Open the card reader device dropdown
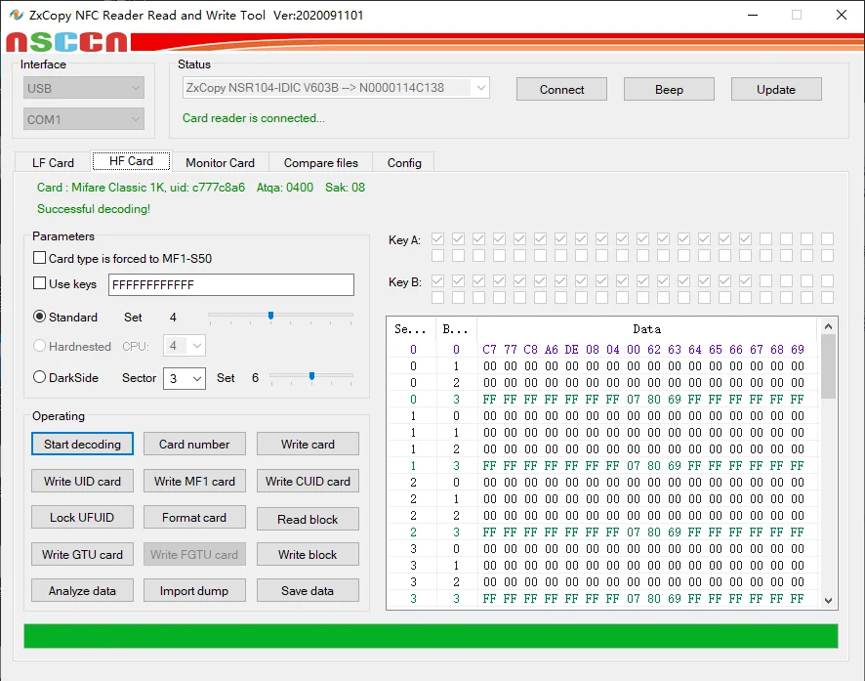The image size is (865, 681). point(336,88)
